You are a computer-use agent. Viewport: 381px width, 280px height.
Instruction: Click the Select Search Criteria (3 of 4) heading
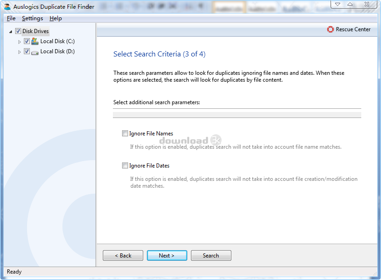point(159,54)
